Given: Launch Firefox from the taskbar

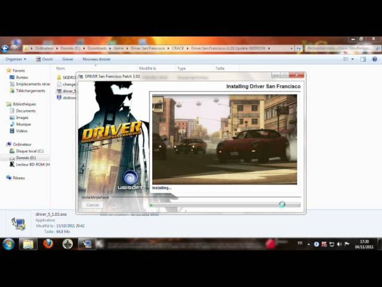Looking at the screenshot, I should point(48,244).
